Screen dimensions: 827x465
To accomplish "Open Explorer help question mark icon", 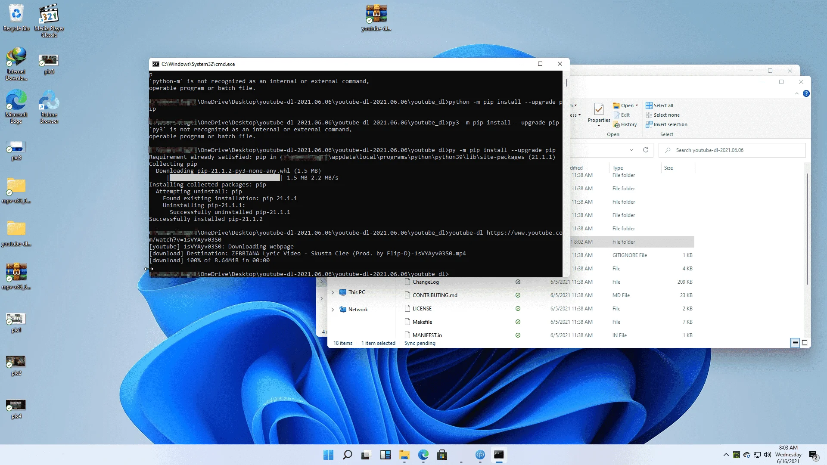I will (806, 93).
